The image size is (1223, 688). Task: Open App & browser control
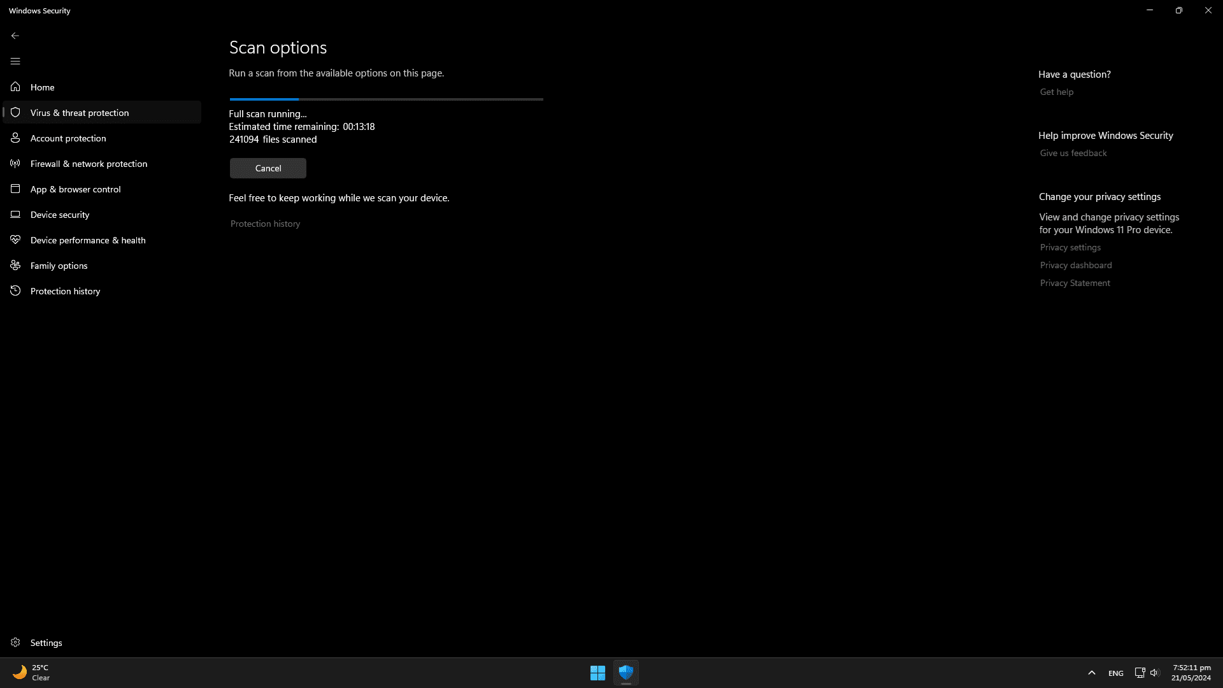click(x=102, y=189)
